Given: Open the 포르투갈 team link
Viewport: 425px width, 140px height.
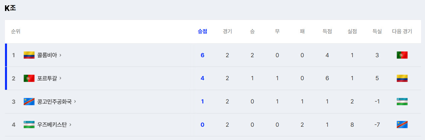Looking at the screenshot, I should [x=47, y=78].
